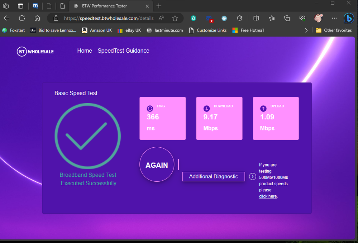Open Browser Essentials heart icon
The image size is (358, 243).
pyautogui.click(x=302, y=18)
